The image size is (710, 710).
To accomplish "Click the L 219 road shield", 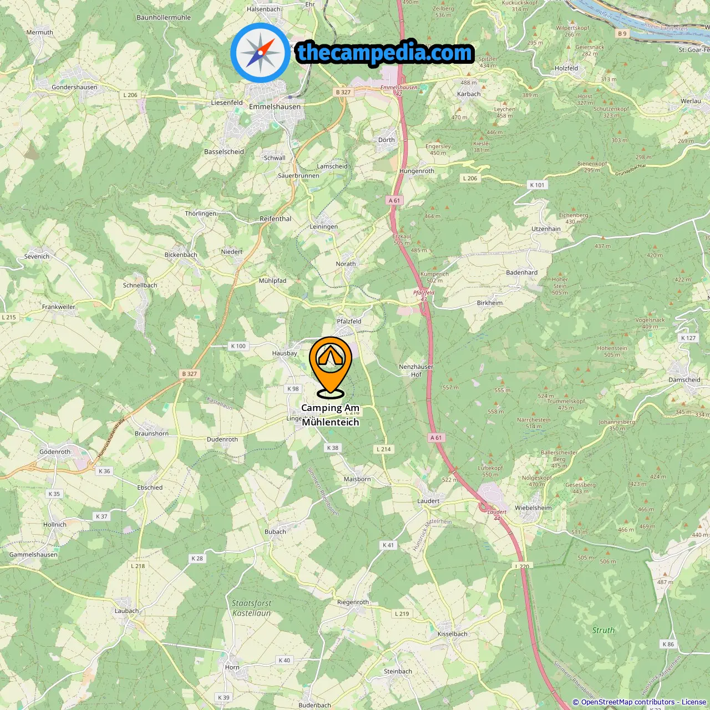I will pyautogui.click(x=402, y=613).
